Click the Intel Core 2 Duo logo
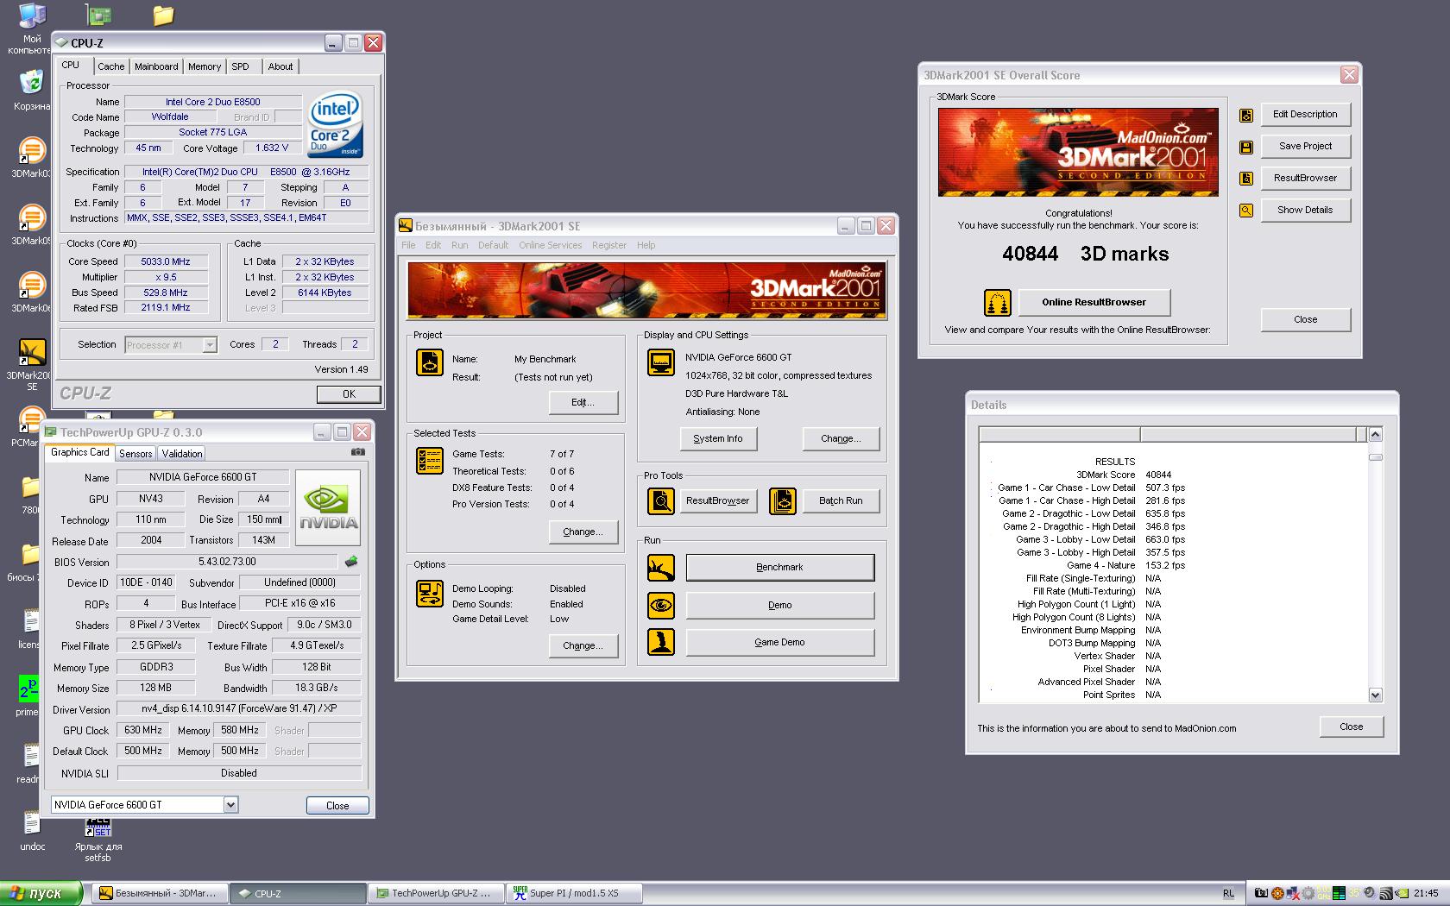Screen dimensions: 1450x906 [336, 125]
